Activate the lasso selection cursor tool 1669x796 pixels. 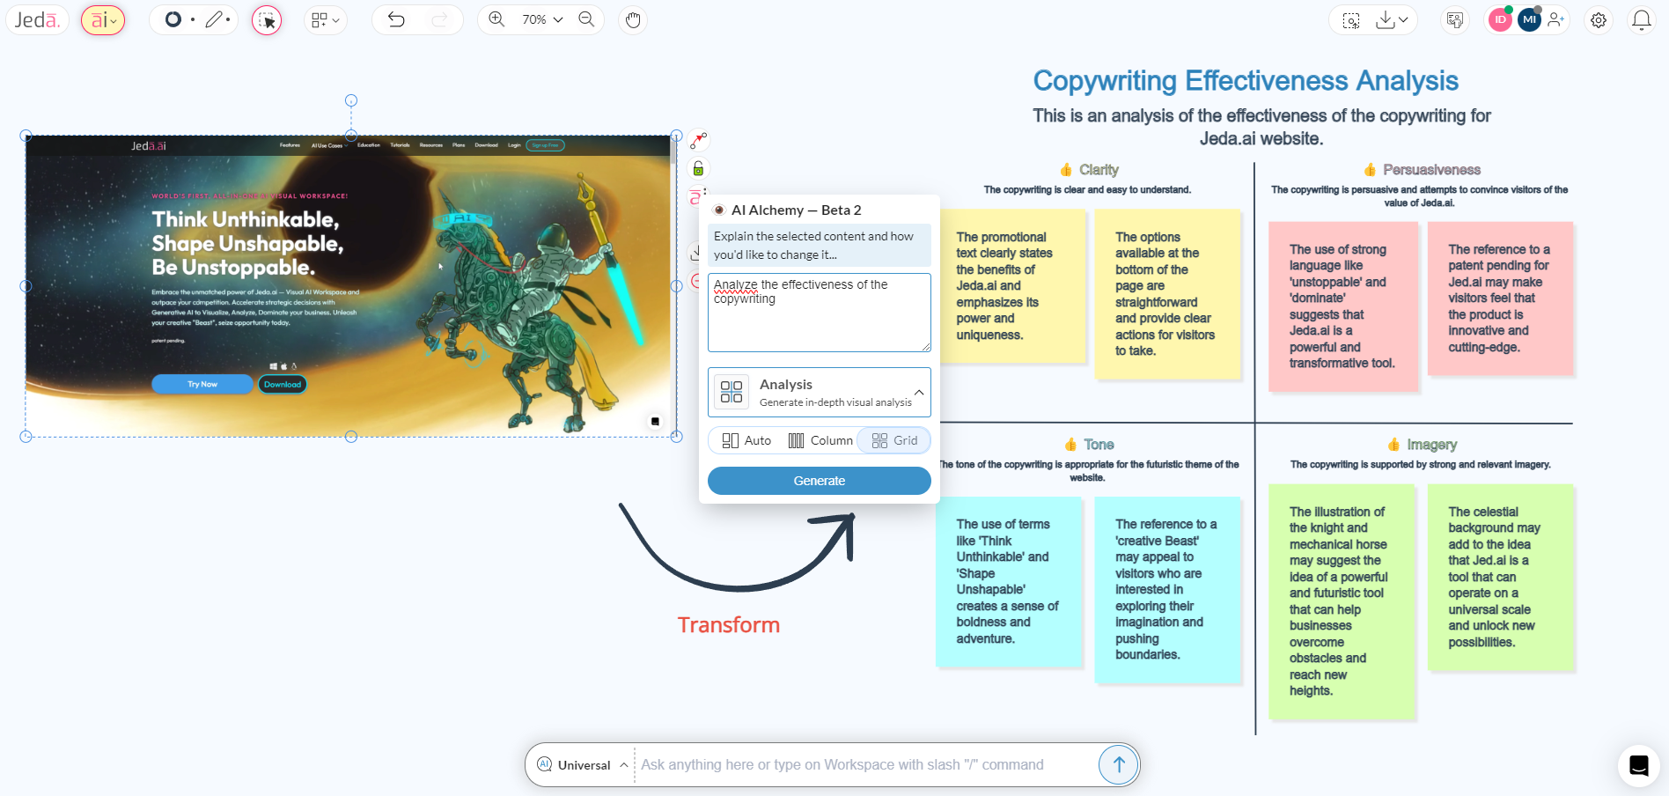pyautogui.click(x=266, y=19)
